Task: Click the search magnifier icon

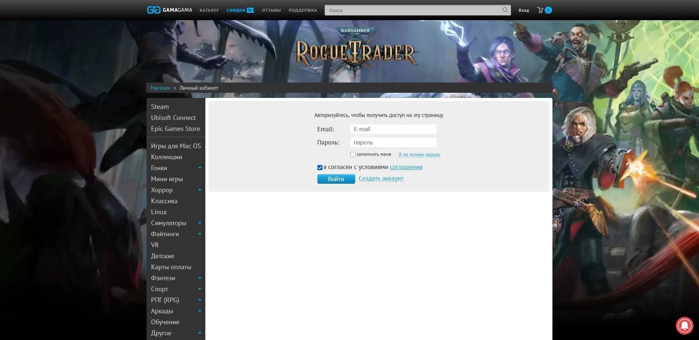Action: click(x=505, y=10)
